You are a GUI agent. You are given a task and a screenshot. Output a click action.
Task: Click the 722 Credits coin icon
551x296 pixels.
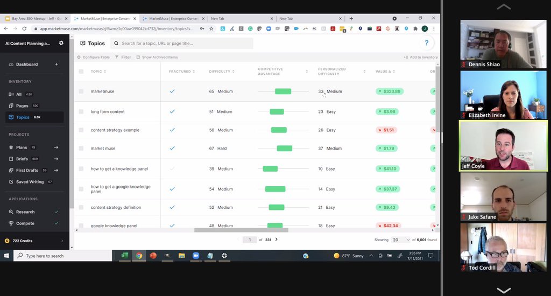click(x=7, y=241)
